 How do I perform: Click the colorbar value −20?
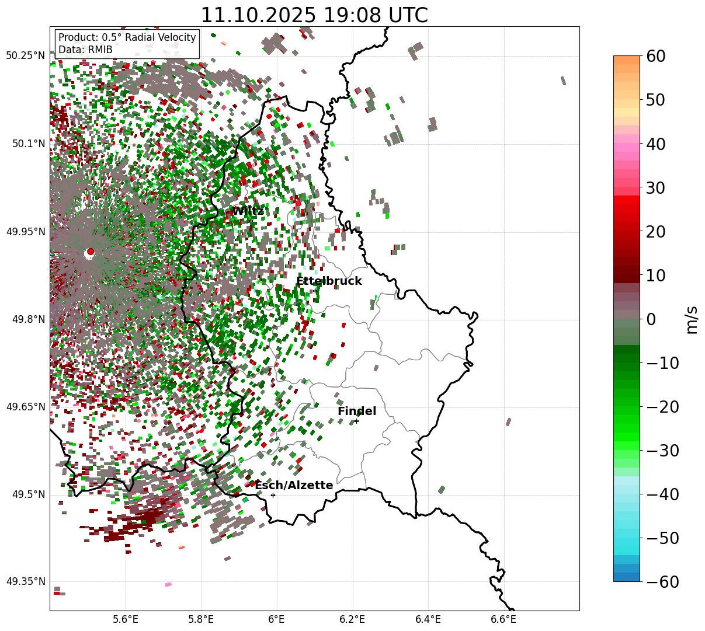[x=662, y=407]
